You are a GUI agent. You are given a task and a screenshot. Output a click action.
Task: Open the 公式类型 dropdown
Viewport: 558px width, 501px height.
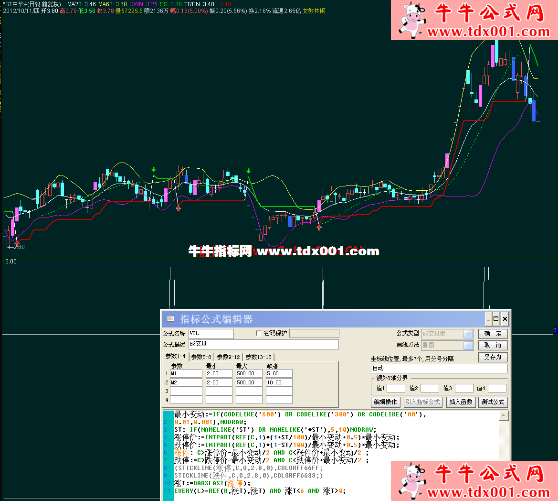coord(468,334)
